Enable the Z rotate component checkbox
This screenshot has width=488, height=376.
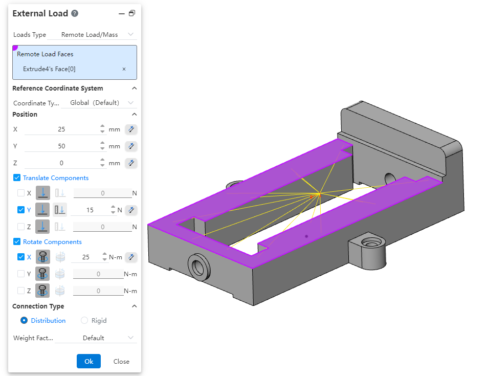click(20, 291)
